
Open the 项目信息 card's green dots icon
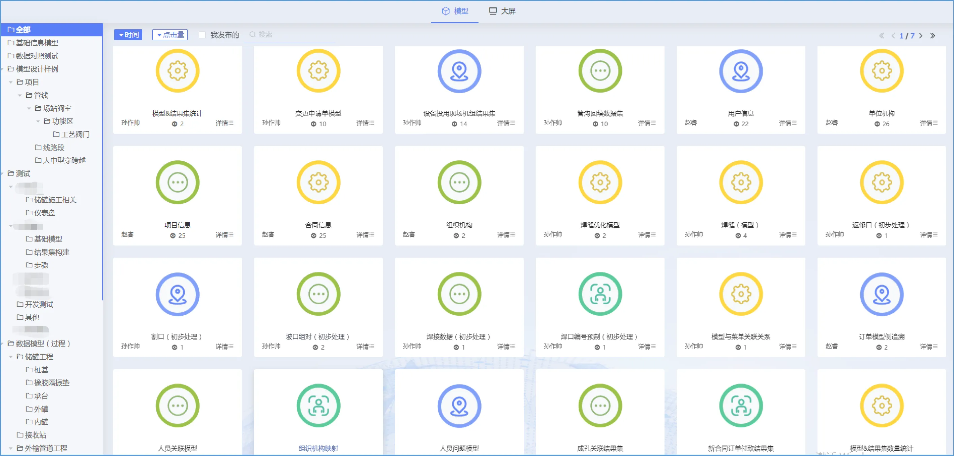(178, 182)
